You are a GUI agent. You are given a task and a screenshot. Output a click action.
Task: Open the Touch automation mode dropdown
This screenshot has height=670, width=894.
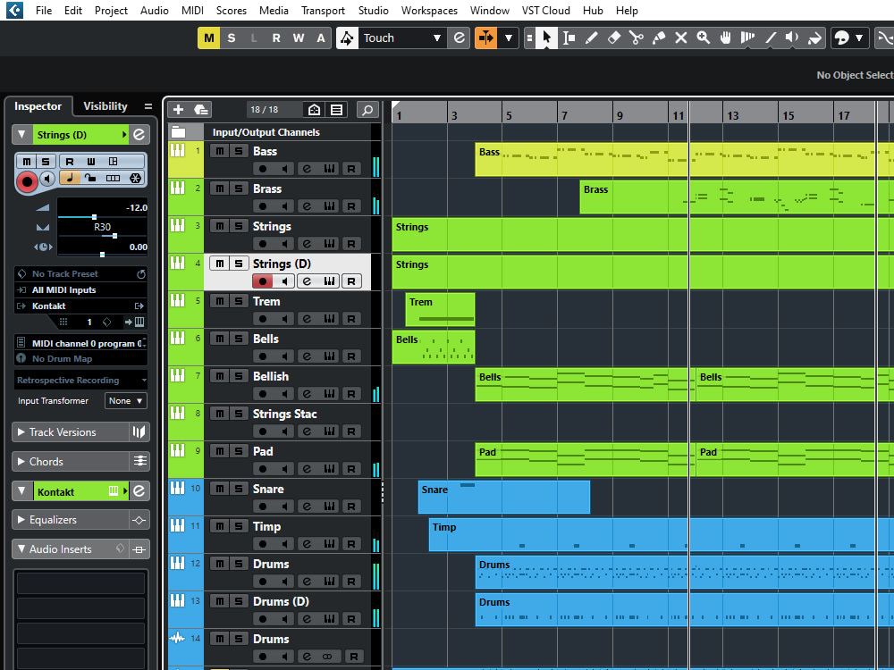click(401, 38)
